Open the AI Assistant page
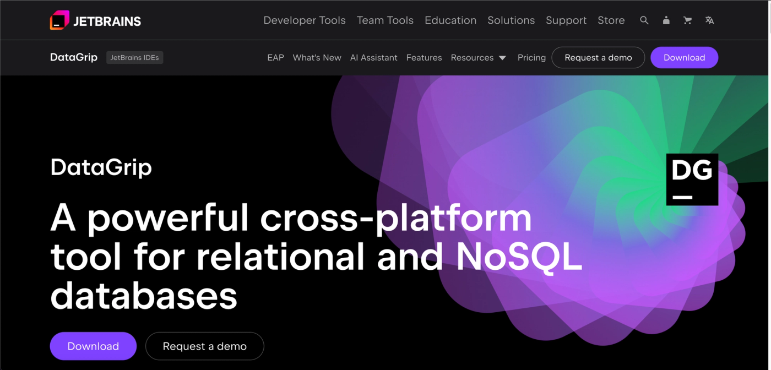This screenshot has width=771, height=370. (x=374, y=57)
